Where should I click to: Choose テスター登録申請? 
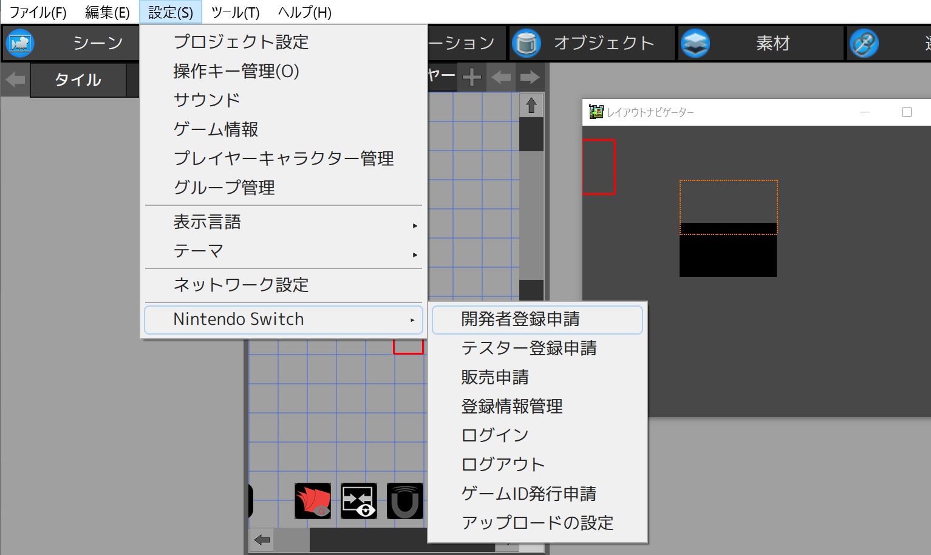[x=537, y=349]
